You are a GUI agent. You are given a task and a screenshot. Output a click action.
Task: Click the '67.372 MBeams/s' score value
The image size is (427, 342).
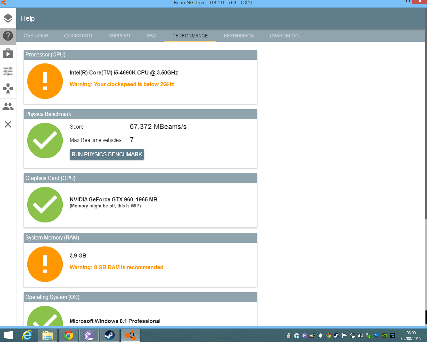click(x=158, y=127)
